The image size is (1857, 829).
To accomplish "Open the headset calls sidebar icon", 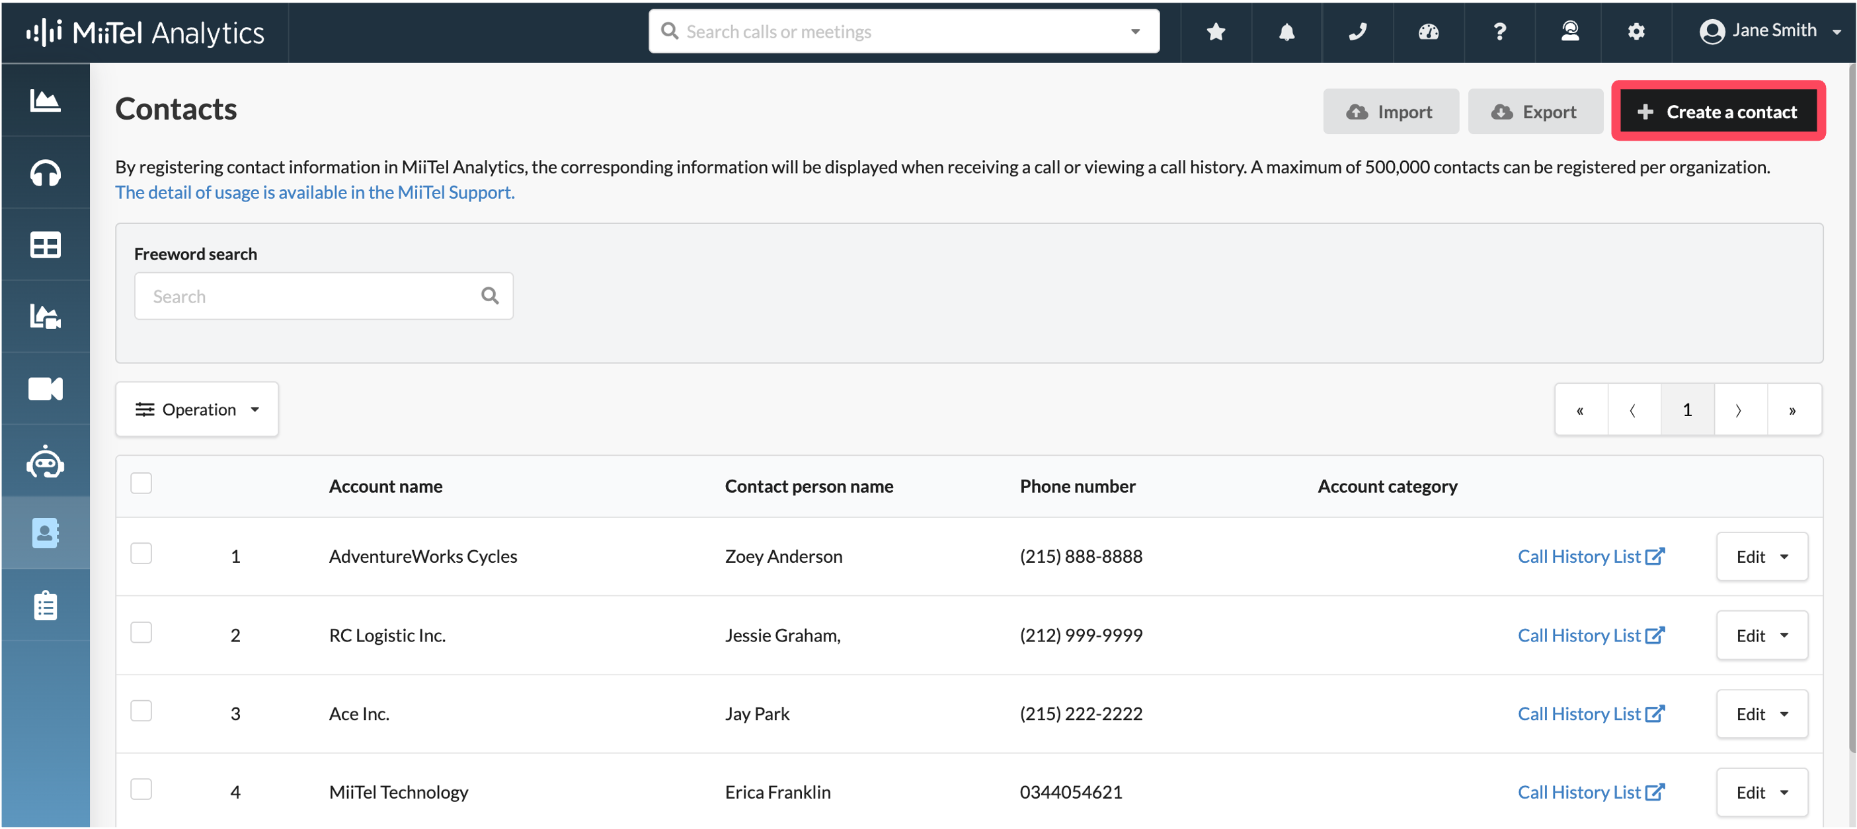I will coord(46,173).
